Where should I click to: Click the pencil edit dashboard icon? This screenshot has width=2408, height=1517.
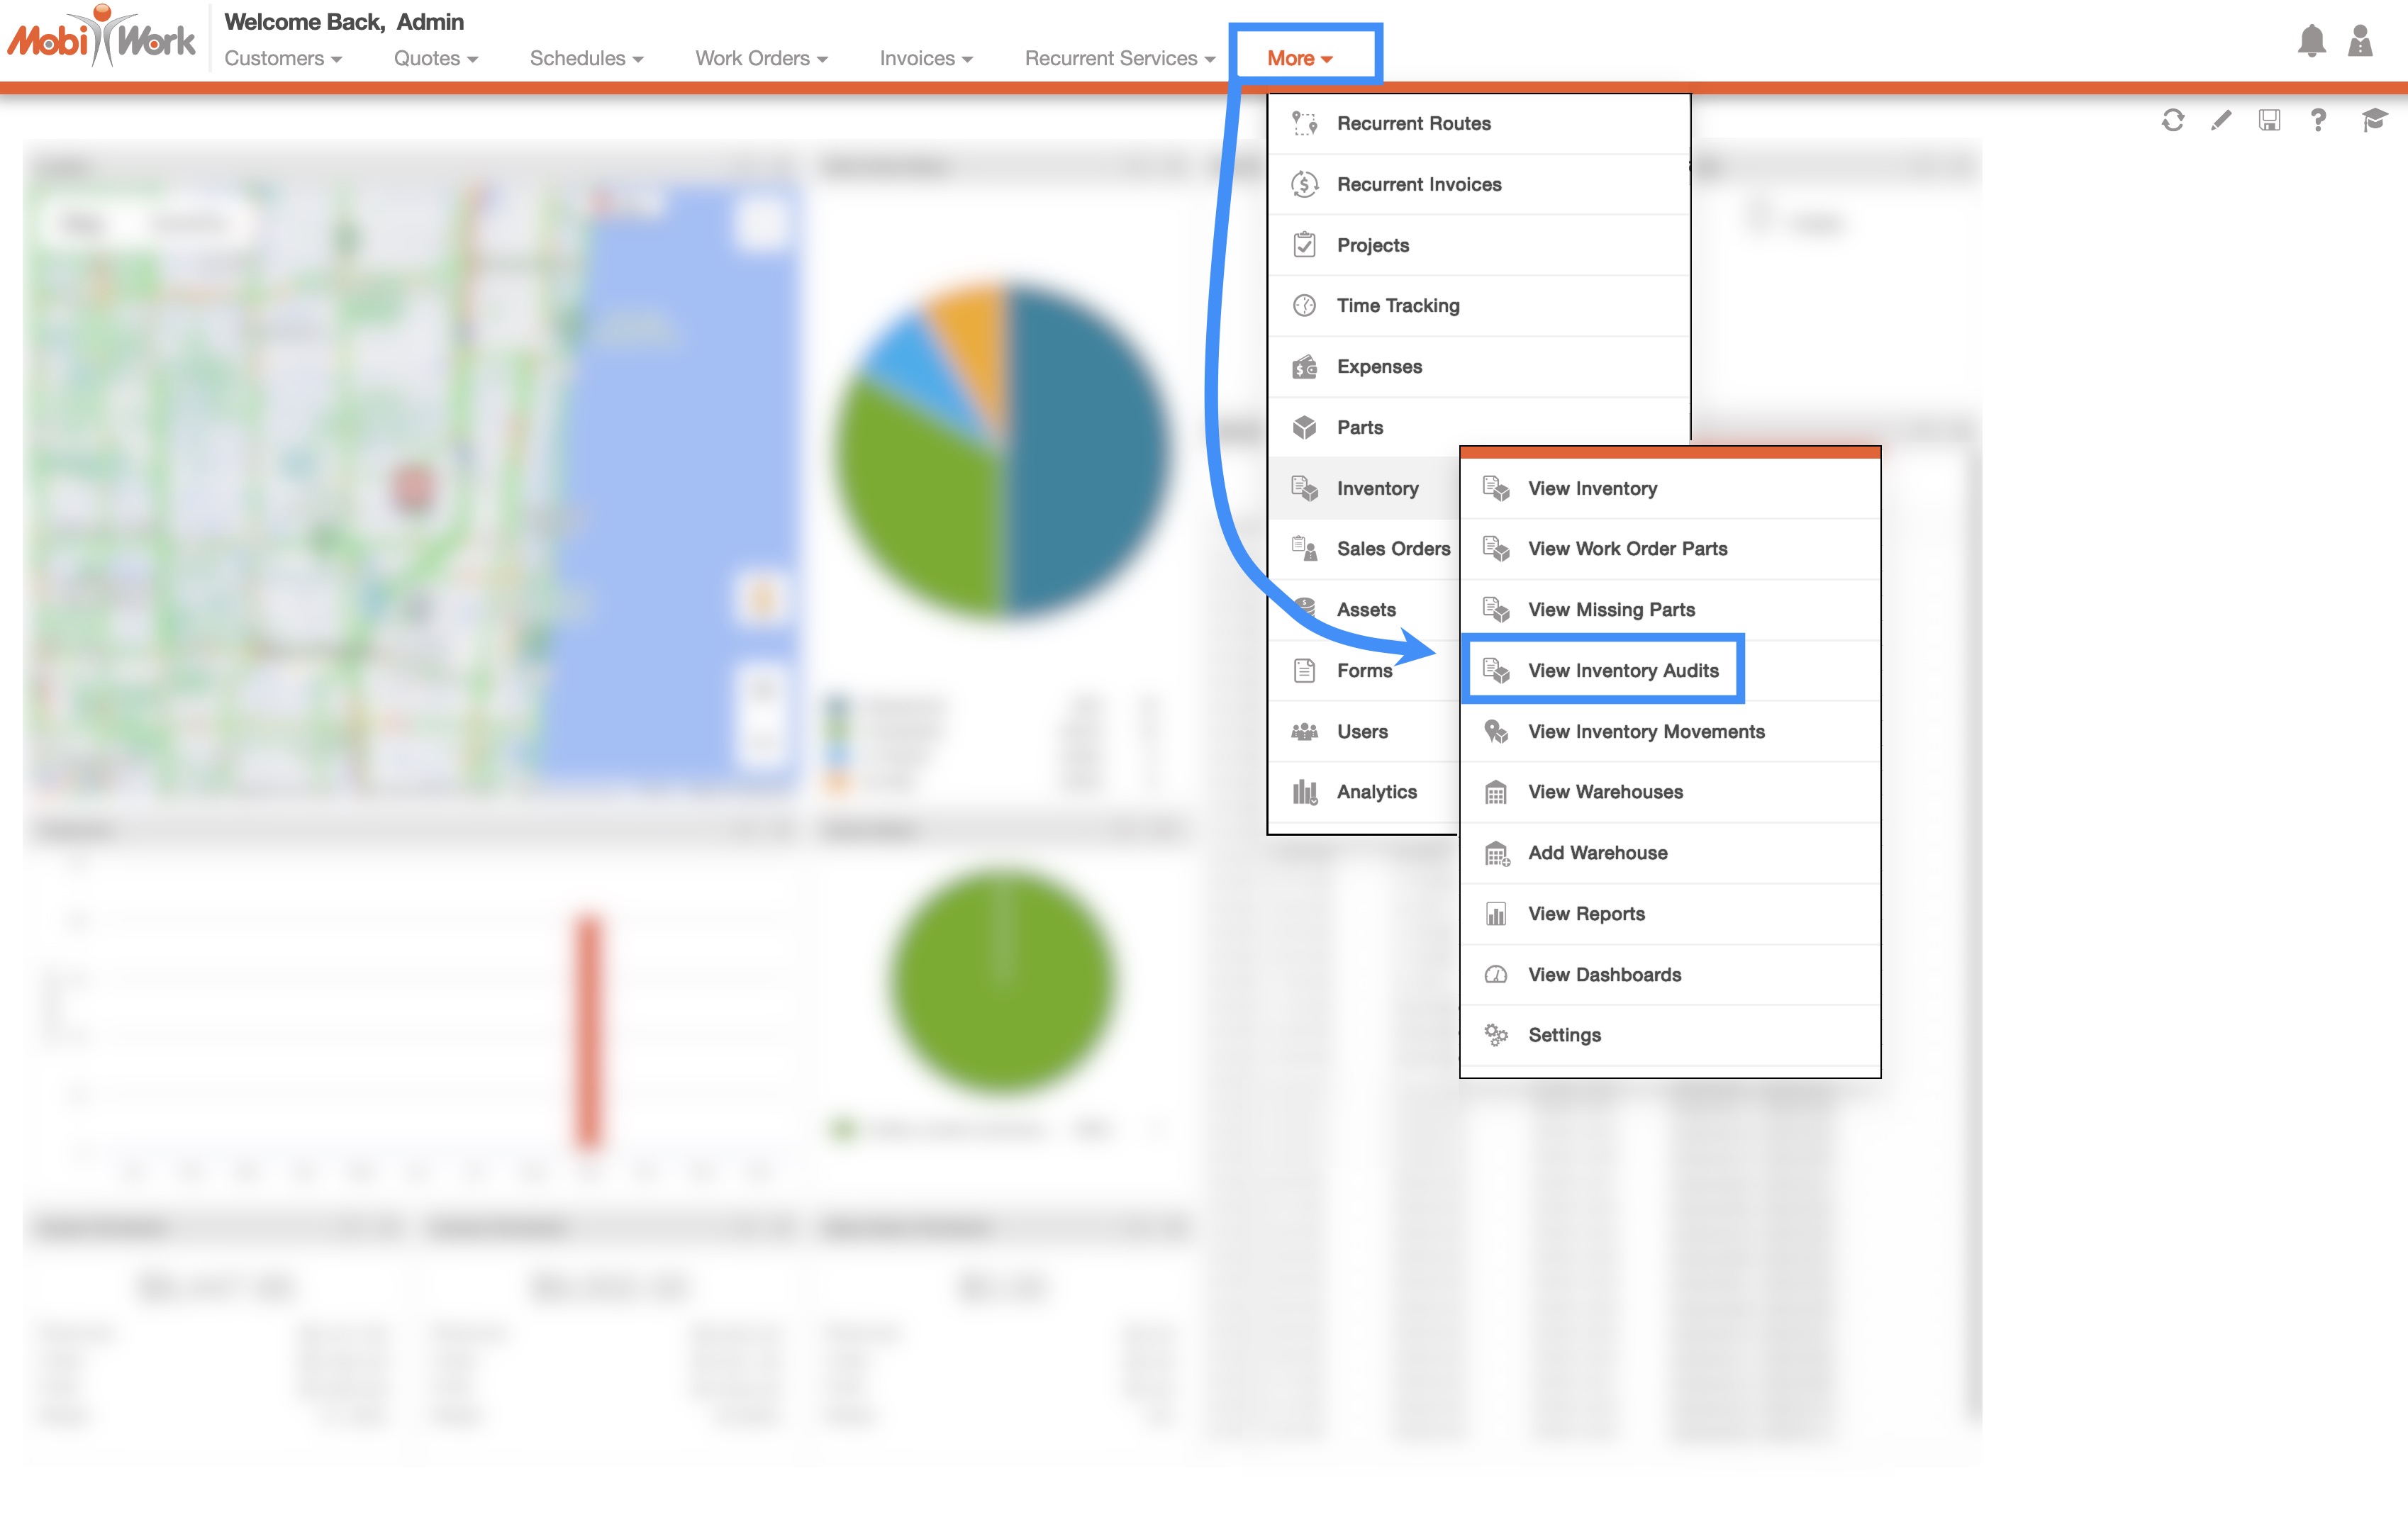click(x=2220, y=121)
